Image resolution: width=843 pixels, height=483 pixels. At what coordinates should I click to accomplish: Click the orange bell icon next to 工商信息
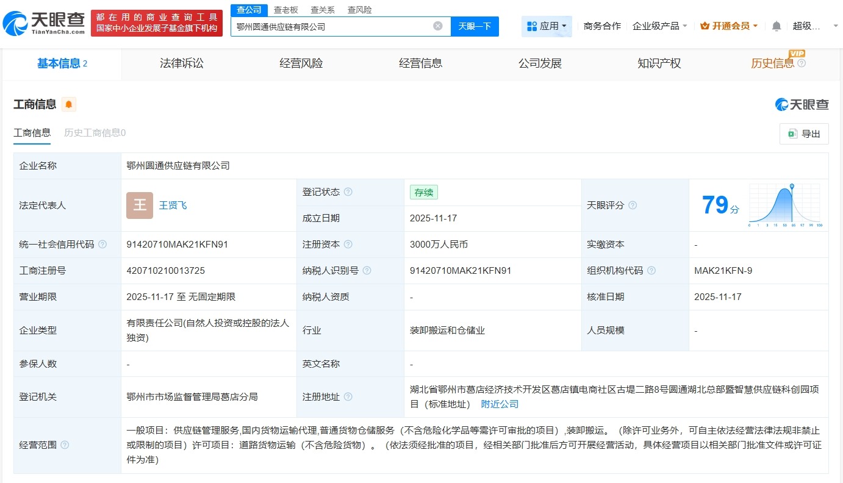69,104
